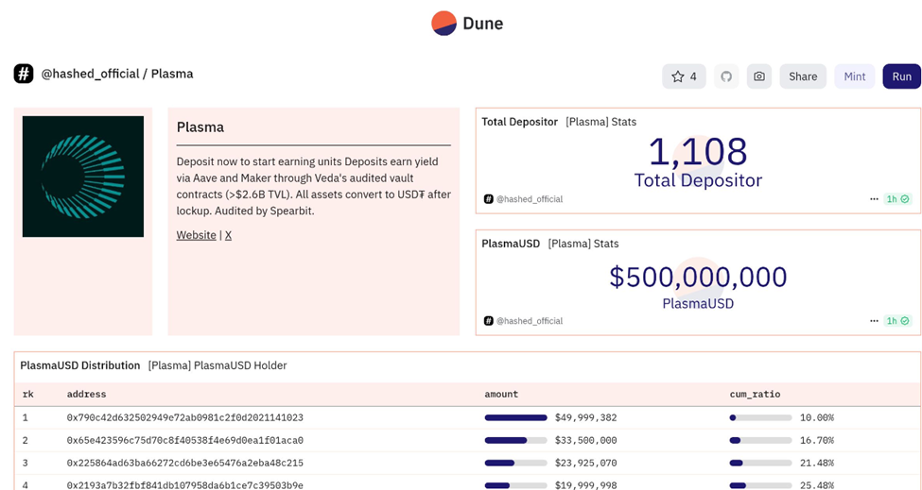Click 1h refresh status on PlasmaUSD panel
The height and width of the screenshot is (490, 922).
[x=897, y=321]
